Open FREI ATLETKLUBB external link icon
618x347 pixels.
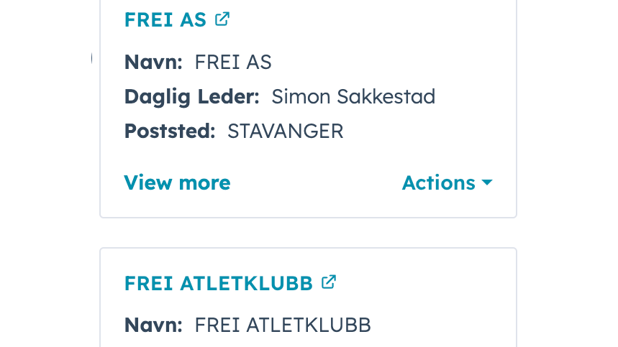pyautogui.click(x=329, y=282)
